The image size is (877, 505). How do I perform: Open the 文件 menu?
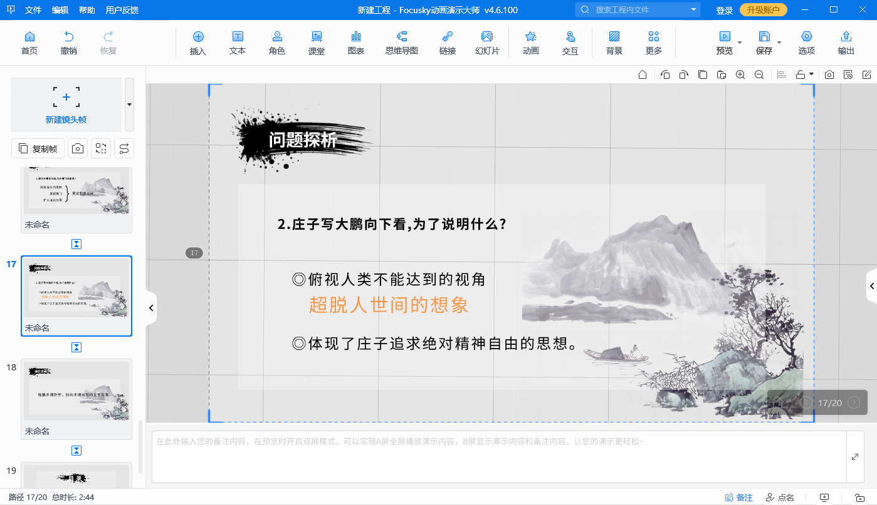click(33, 10)
